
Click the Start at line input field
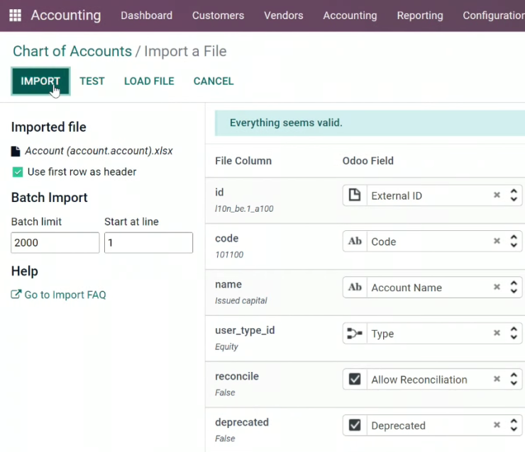149,242
